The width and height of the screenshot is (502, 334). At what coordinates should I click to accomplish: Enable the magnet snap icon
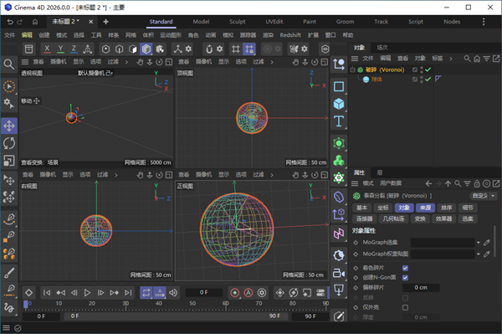209,49
